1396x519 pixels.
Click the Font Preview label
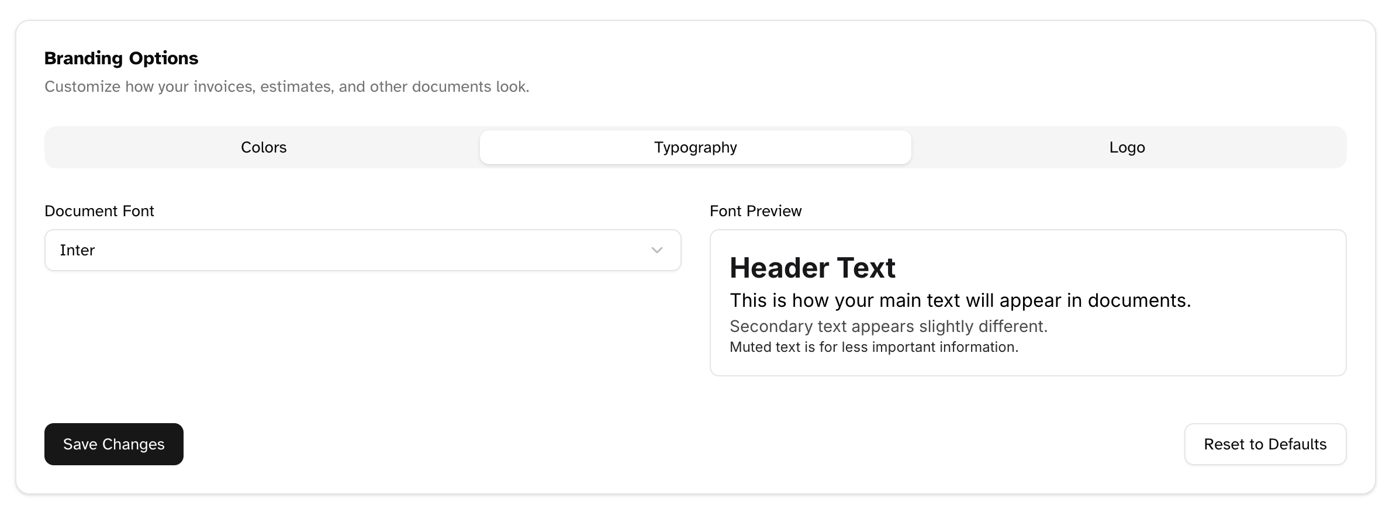pos(756,211)
